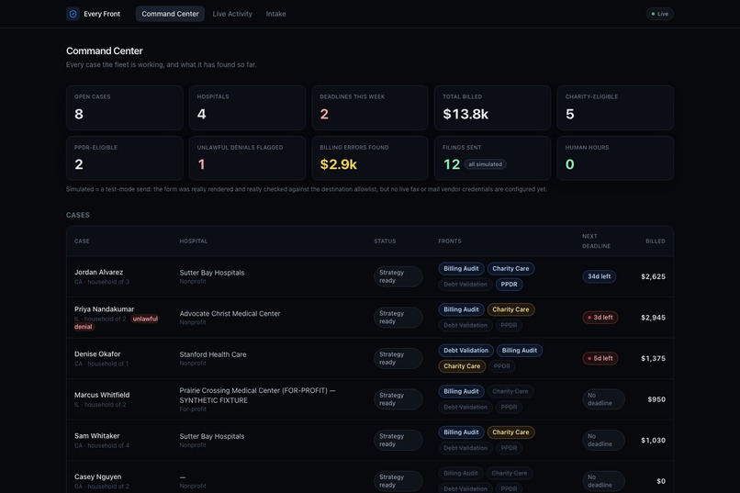
Task: Click Denise Okafor's Debt Validation chip
Action: pos(465,351)
